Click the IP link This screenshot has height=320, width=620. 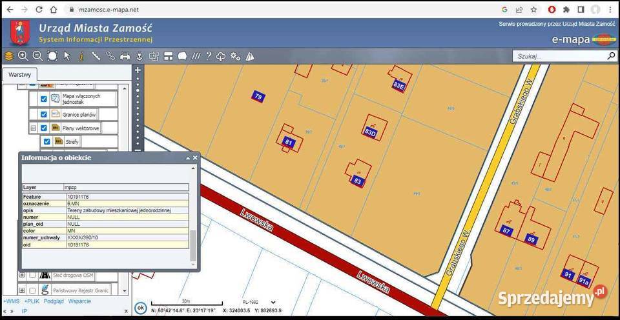pyautogui.click(x=25, y=312)
